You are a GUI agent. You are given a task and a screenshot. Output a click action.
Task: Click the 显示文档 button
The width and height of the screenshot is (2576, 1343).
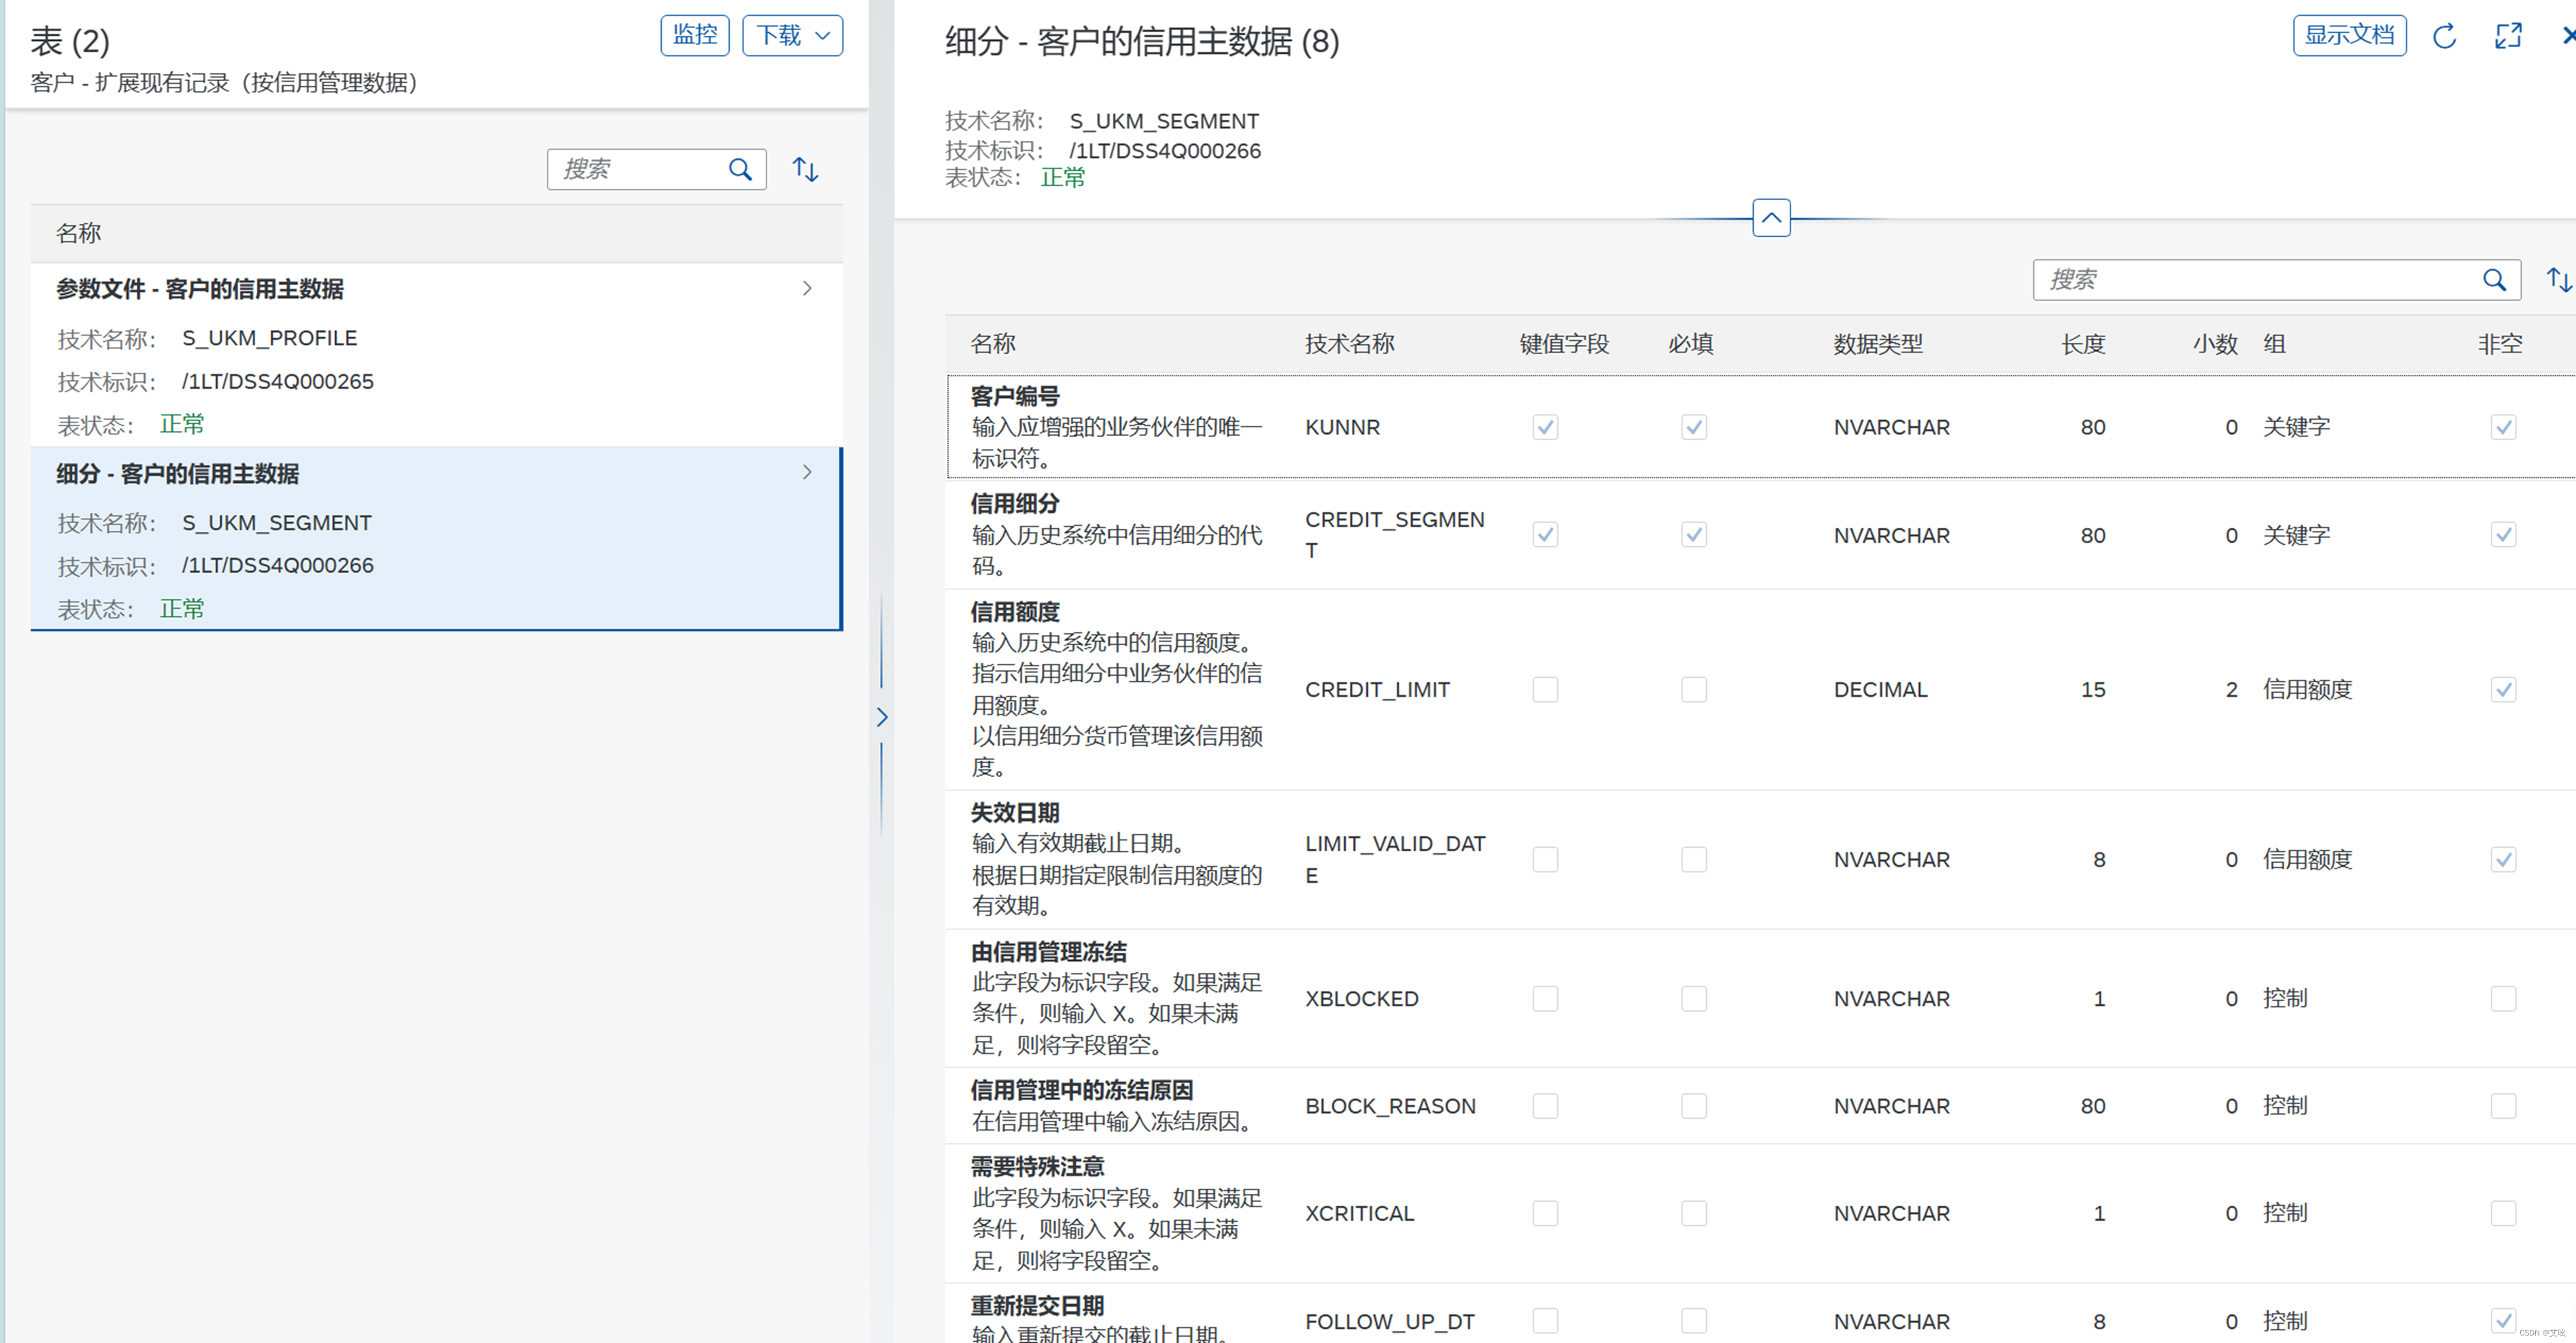click(2349, 36)
